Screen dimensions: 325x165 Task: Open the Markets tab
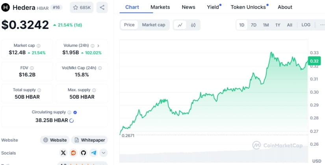point(160,7)
